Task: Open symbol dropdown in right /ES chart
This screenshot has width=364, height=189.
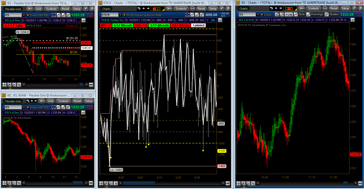Action: coord(258,15)
